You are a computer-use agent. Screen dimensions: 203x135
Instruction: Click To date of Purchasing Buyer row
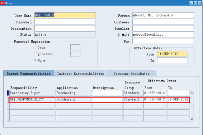coord(178,93)
